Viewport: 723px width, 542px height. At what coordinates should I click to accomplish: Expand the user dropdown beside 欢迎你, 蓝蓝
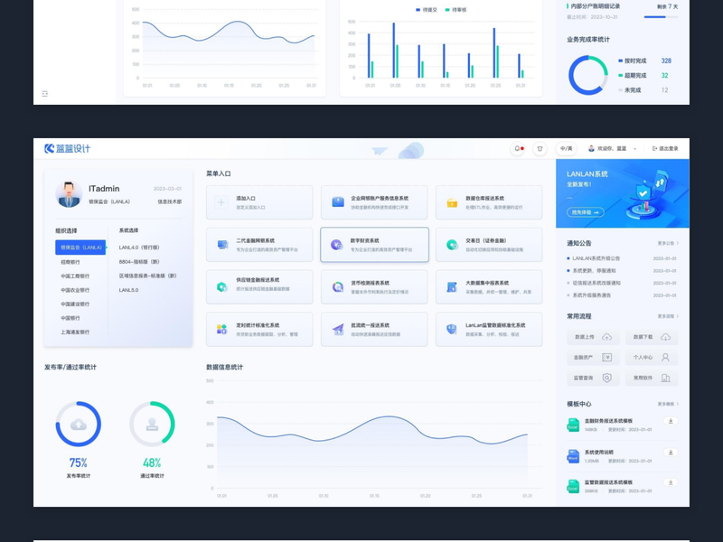pos(634,149)
